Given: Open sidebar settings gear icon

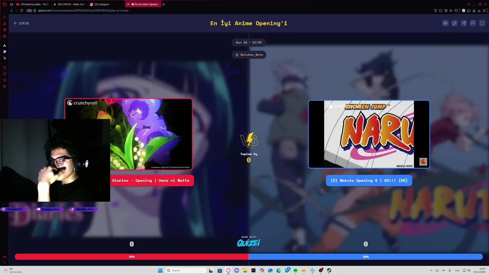Looking at the screenshot, I should (x=5, y=86).
